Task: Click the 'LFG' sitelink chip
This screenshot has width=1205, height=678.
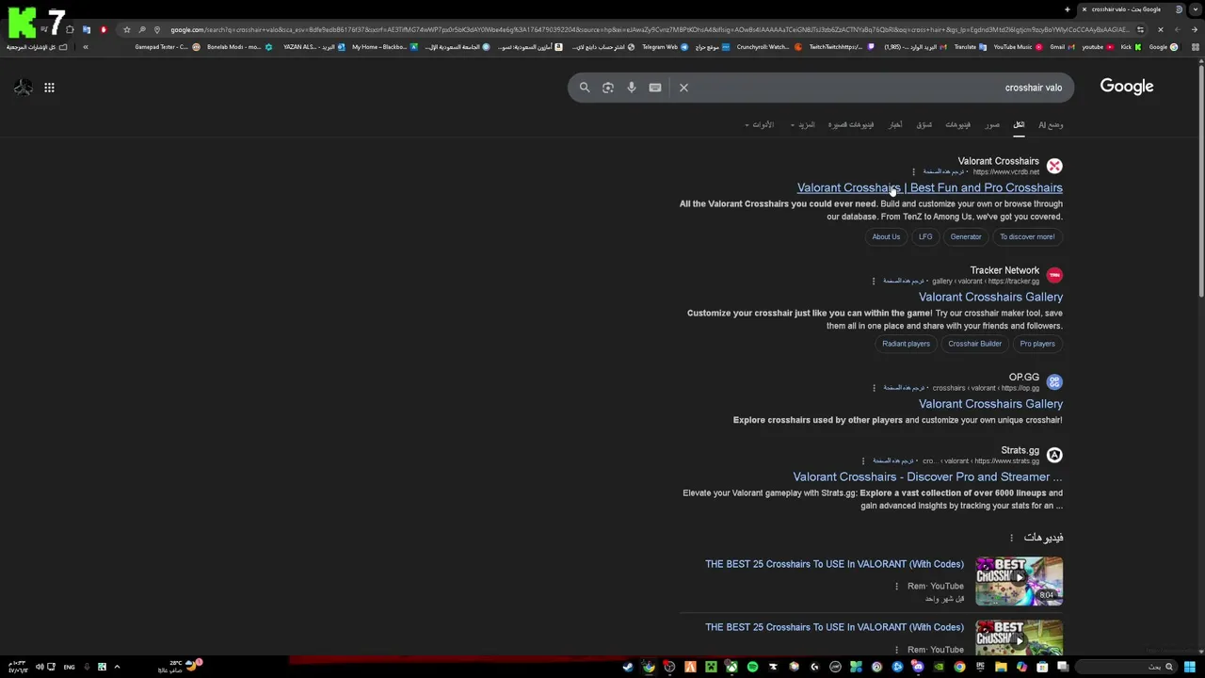Action: pyautogui.click(x=925, y=236)
